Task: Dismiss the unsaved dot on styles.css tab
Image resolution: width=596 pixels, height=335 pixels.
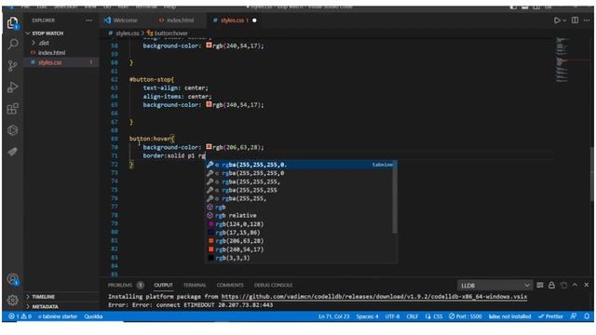Action: (254, 20)
